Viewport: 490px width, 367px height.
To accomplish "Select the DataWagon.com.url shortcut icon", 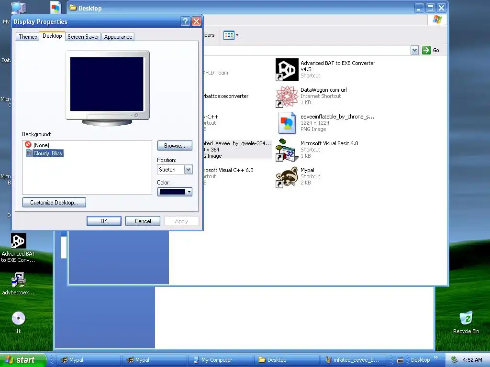I will pyautogui.click(x=287, y=97).
